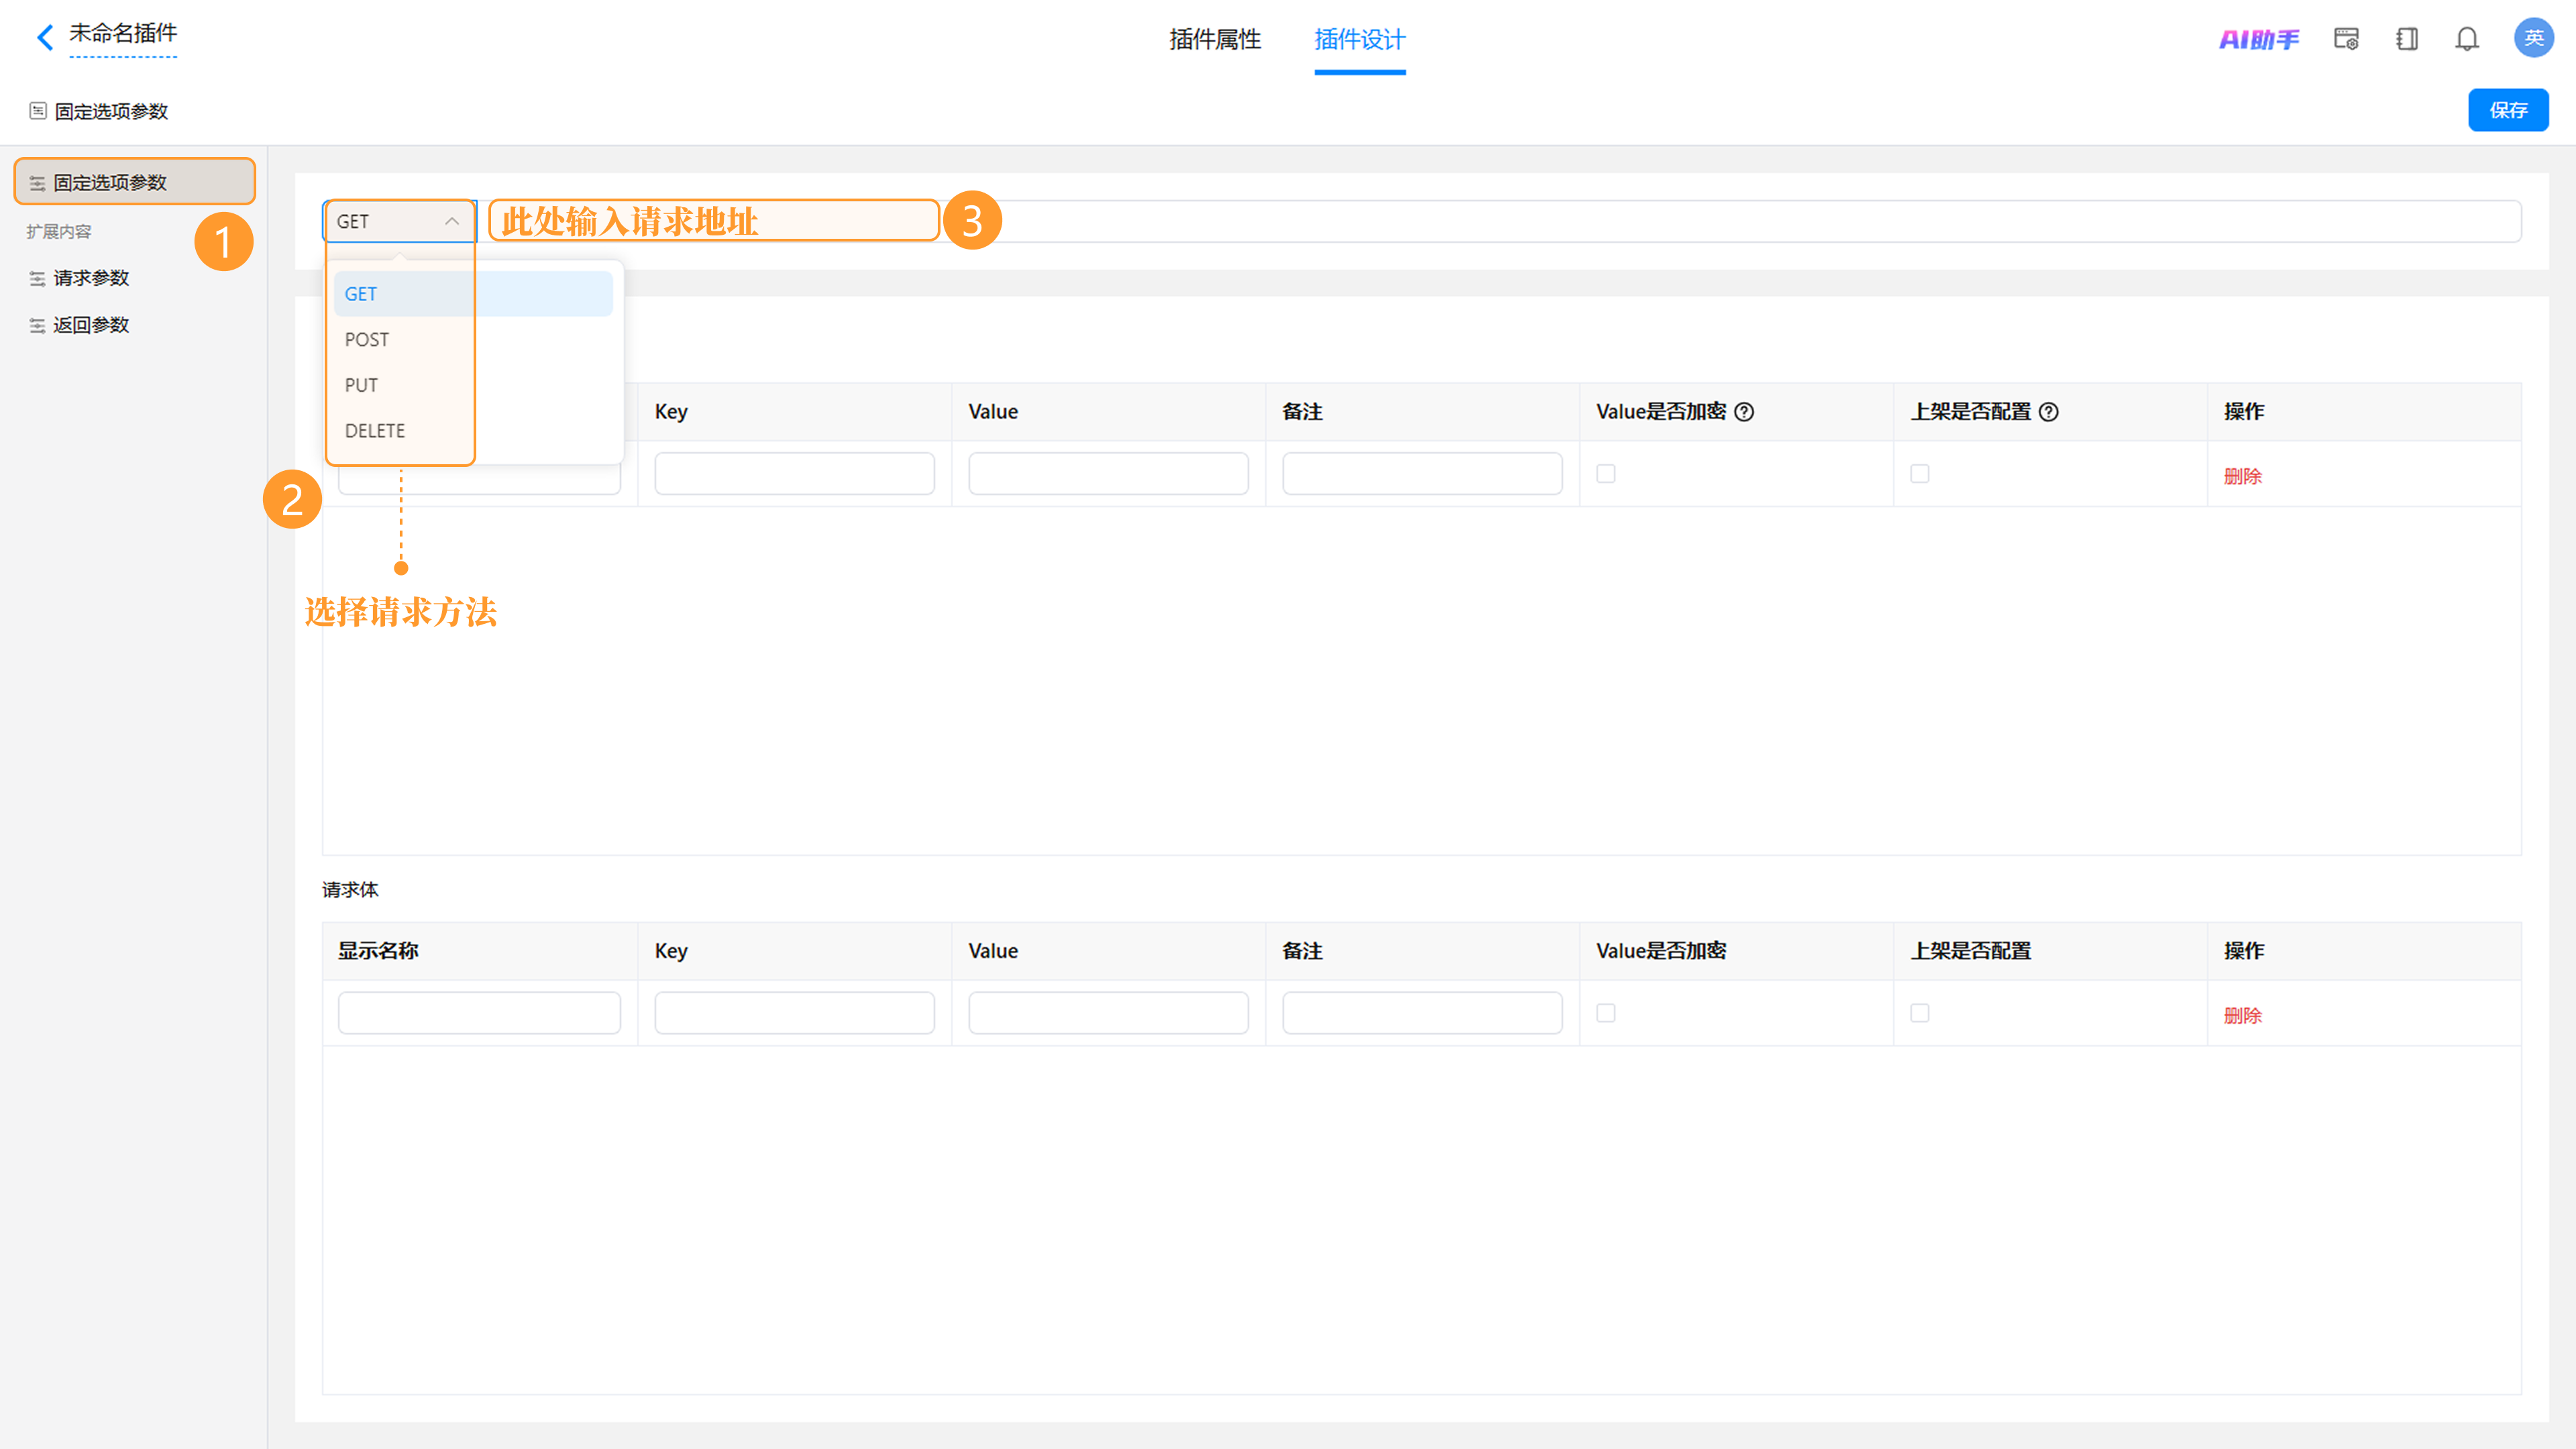Switch to 插件属性 tab
This screenshot has height=1449, width=2576.
[x=1215, y=39]
